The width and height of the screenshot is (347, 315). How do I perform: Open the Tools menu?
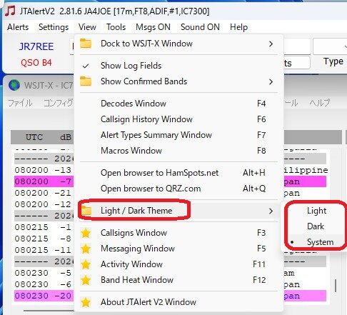tap(116, 27)
